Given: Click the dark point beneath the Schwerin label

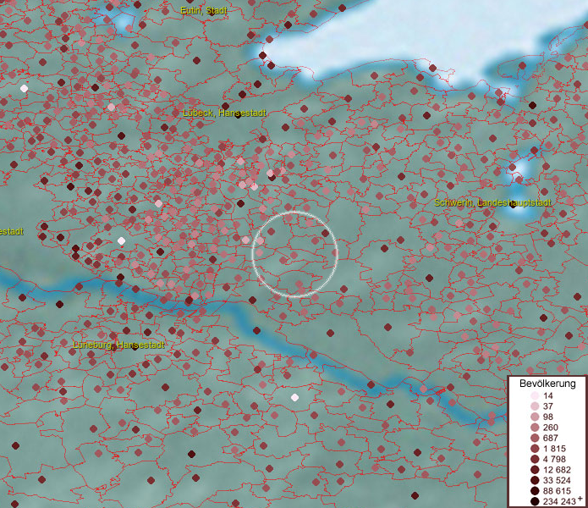Looking at the screenshot, I should 513,205.
